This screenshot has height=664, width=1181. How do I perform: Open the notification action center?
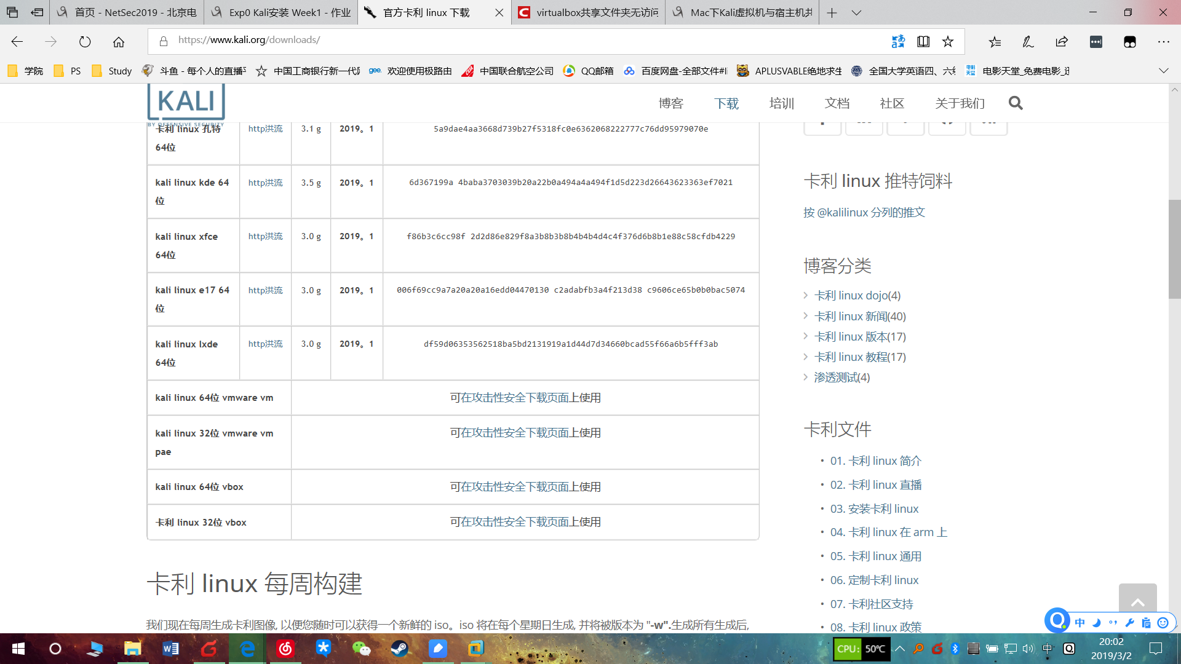point(1156,649)
